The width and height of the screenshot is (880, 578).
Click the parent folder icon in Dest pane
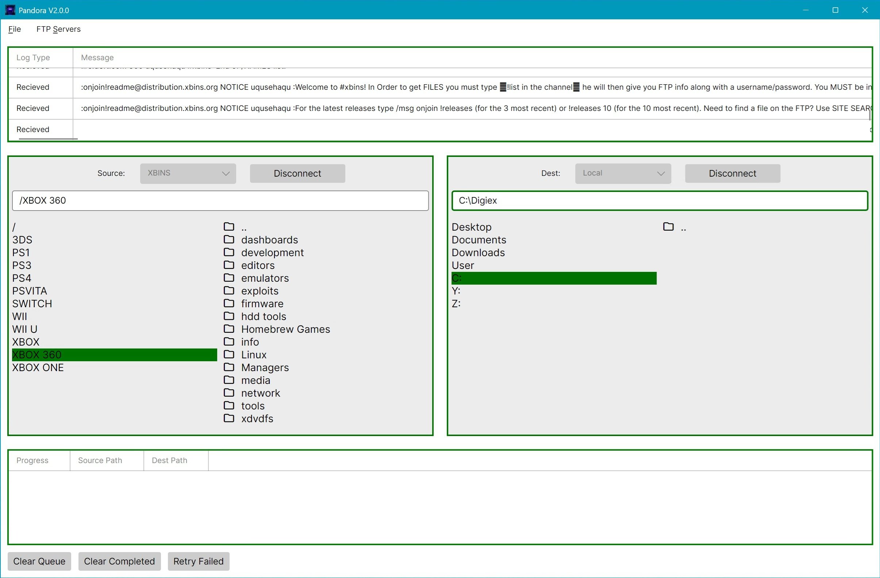tap(668, 227)
